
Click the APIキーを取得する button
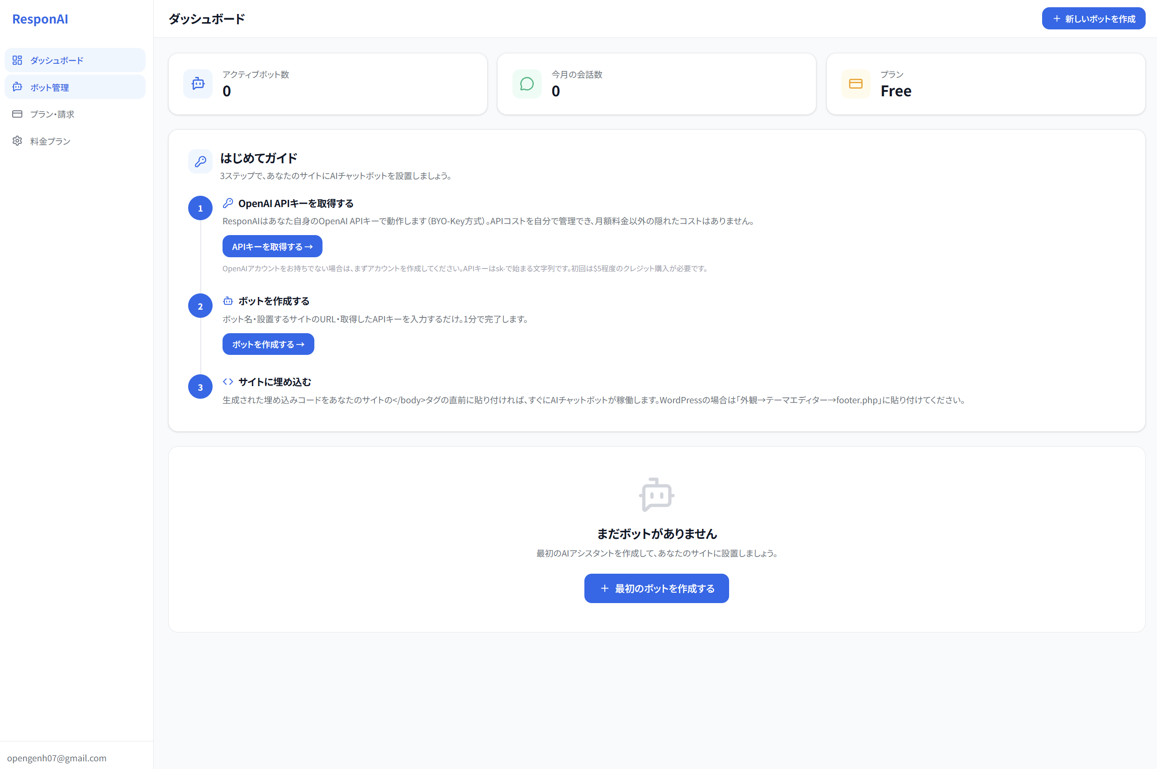(272, 246)
